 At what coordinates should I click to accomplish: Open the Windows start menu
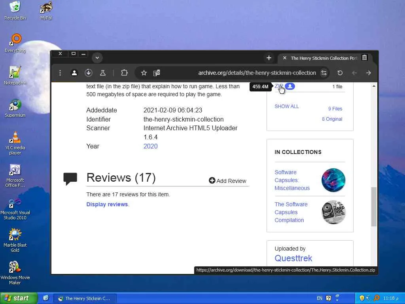coord(19,298)
